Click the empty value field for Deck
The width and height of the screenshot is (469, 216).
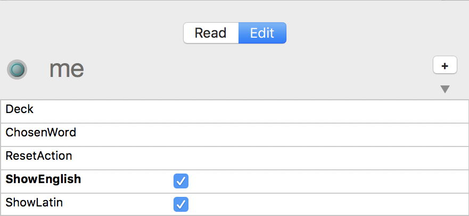(266, 111)
